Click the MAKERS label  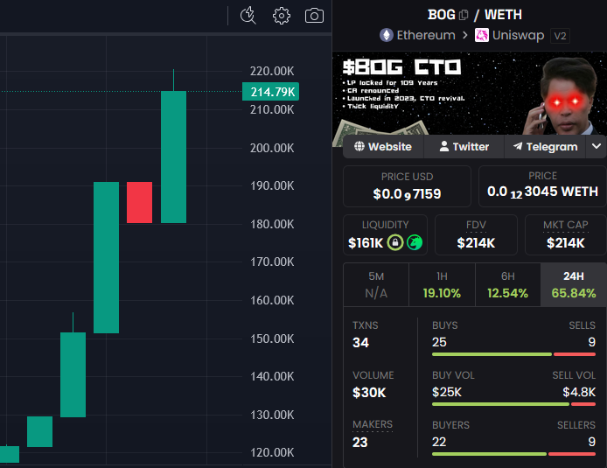click(373, 424)
